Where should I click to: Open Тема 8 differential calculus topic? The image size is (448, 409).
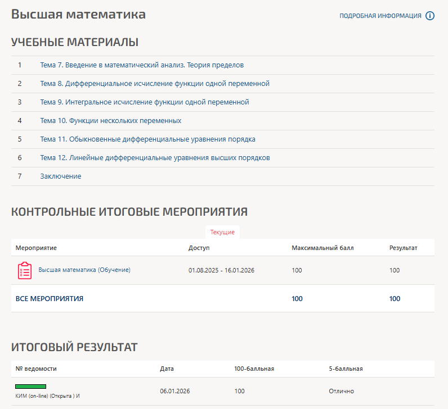click(155, 84)
